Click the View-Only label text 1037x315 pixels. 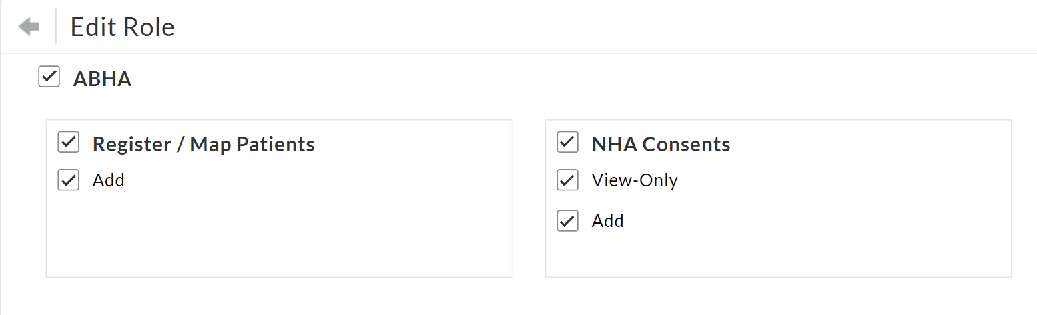[x=634, y=180]
